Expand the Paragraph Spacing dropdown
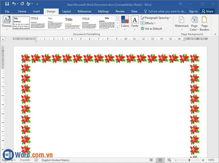The height and width of the screenshot is (163, 219). (156, 18)
